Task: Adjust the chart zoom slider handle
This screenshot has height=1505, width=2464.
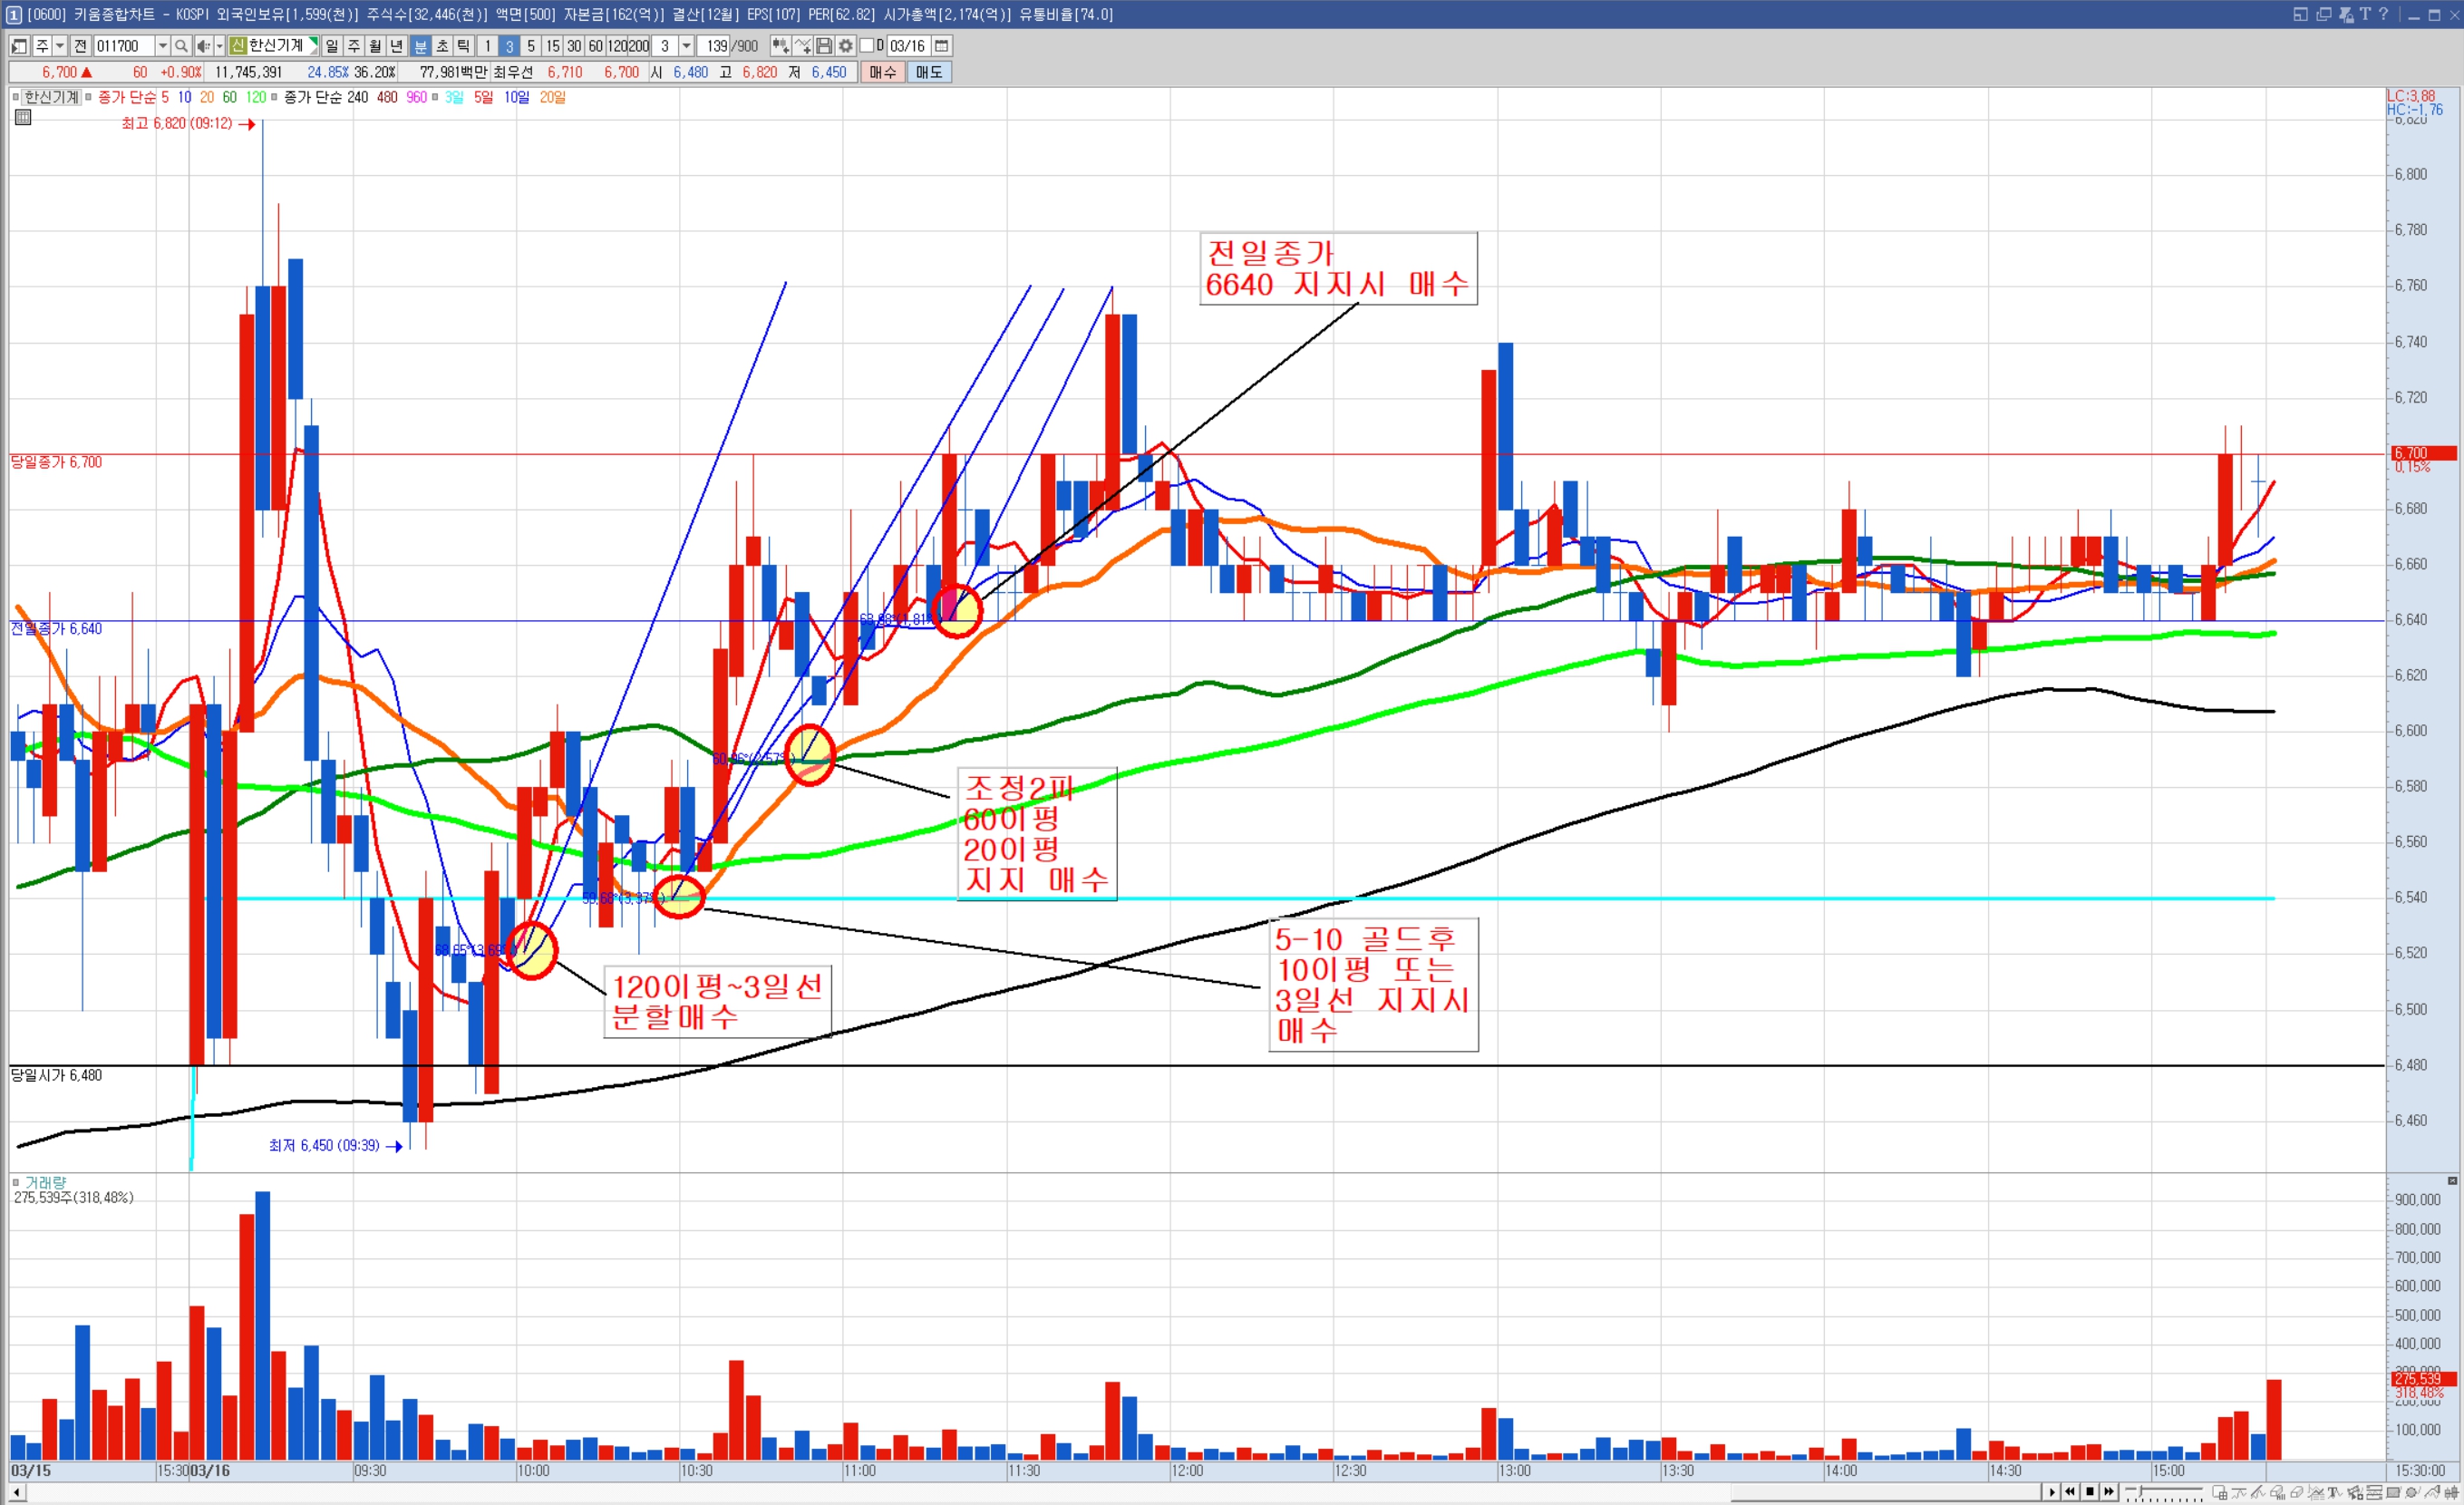Action: click(x=2140, y=1491)
